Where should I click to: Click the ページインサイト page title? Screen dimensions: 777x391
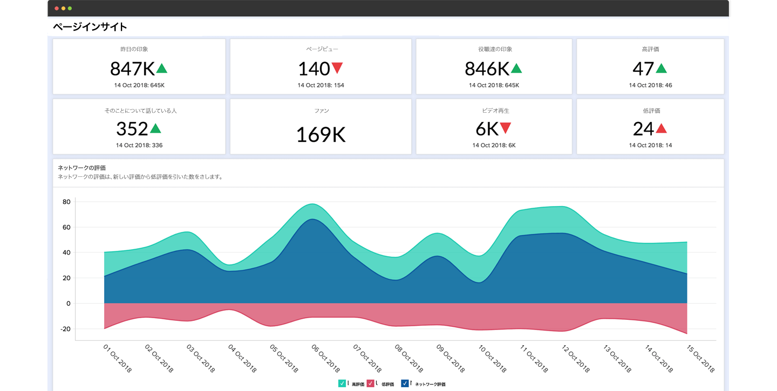point(90,26)
